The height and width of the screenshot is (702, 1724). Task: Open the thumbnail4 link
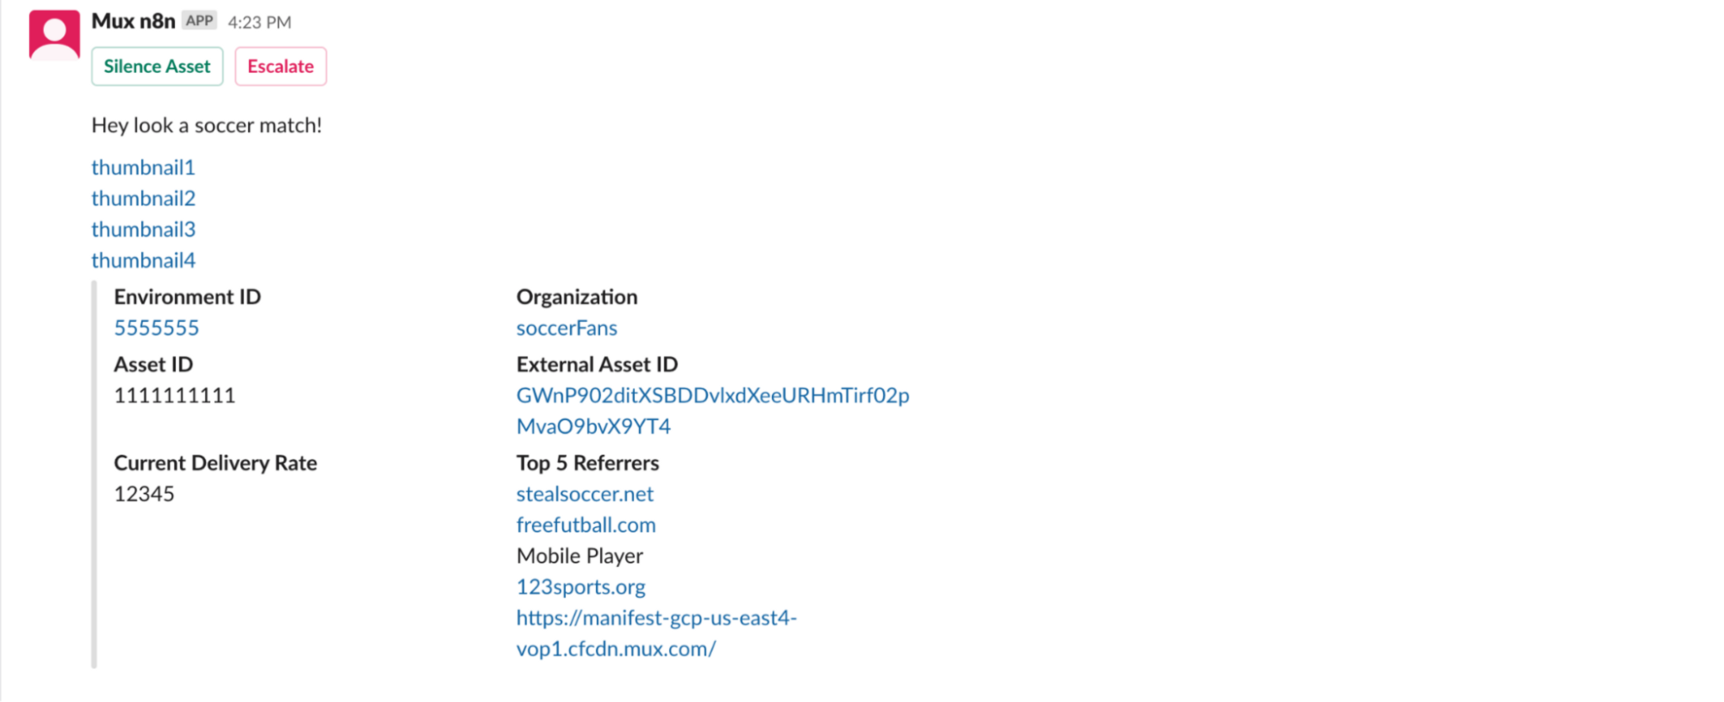click(x=143, y=259)
